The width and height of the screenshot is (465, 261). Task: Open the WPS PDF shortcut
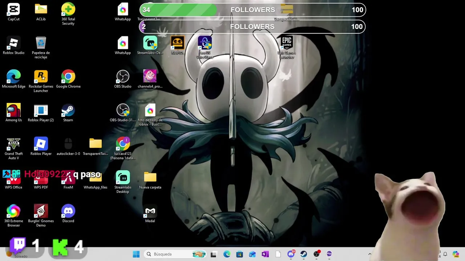(x=41, y=181)
